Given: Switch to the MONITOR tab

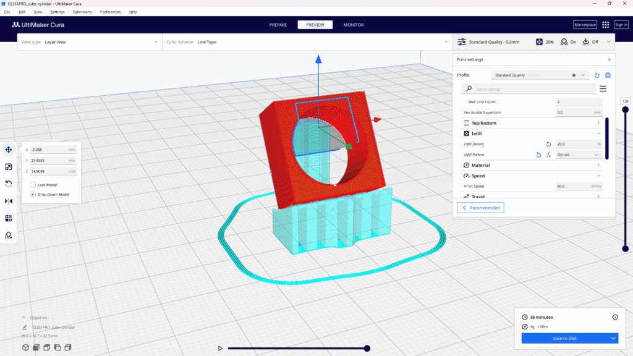Looking at the screenshot, I should tap(353, 25).
